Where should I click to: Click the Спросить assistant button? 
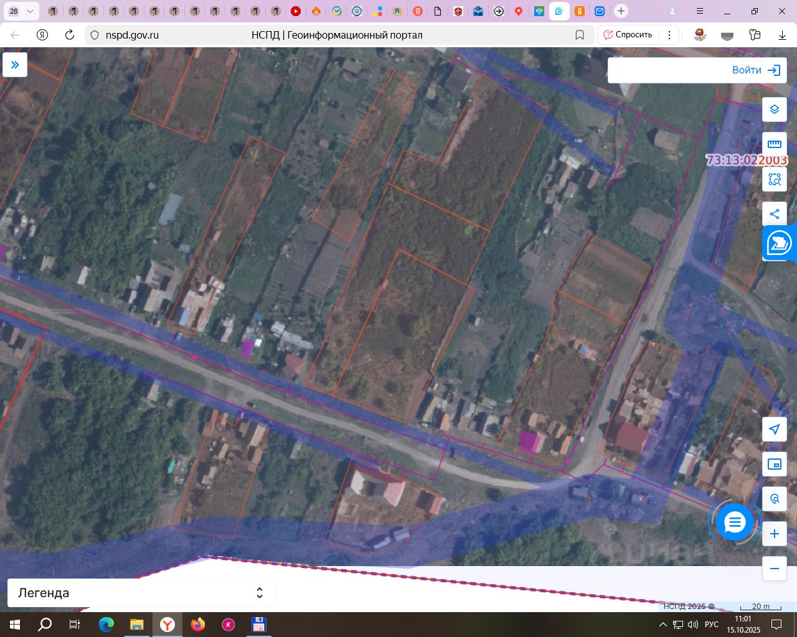(628, 35)
